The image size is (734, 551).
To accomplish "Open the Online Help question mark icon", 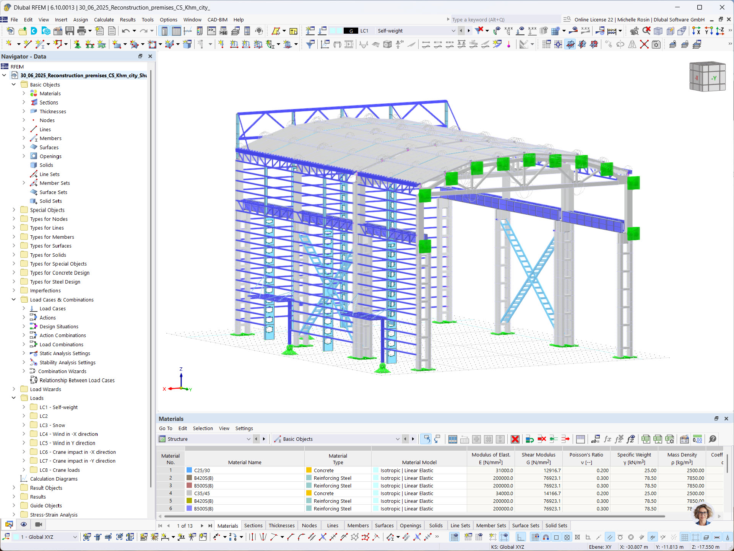I will (x=712, y=439).
